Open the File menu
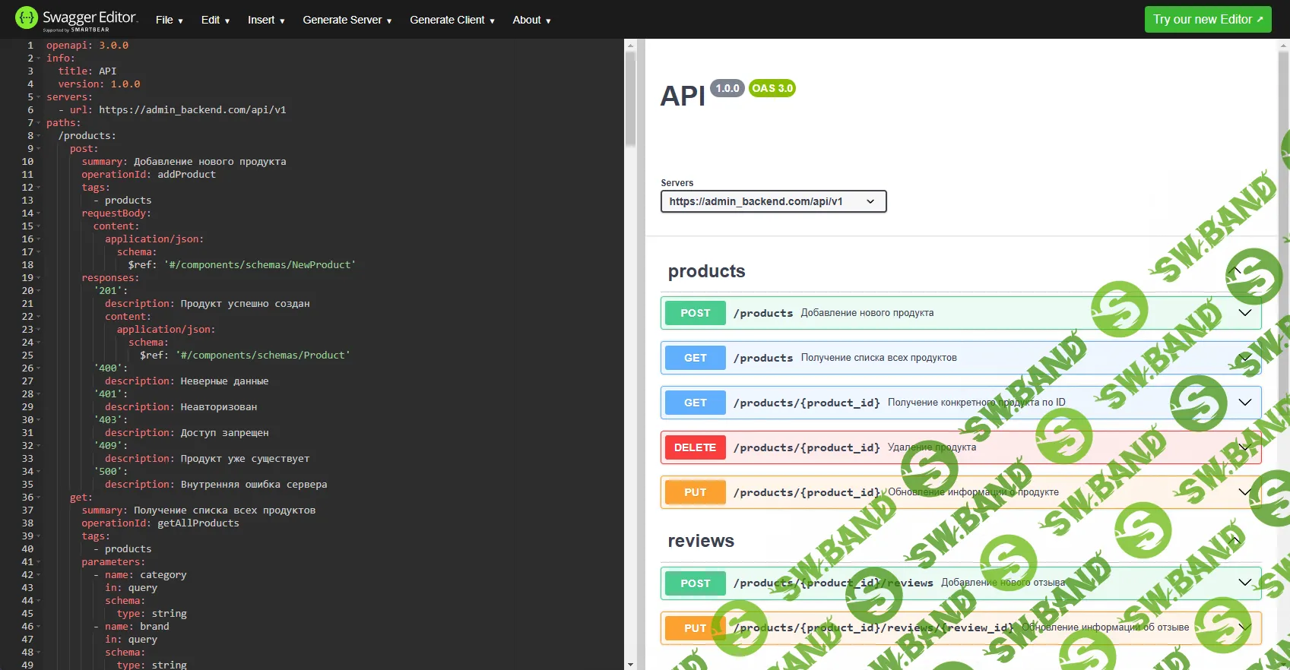This screenshot has width=1290, height=670. 170,20
